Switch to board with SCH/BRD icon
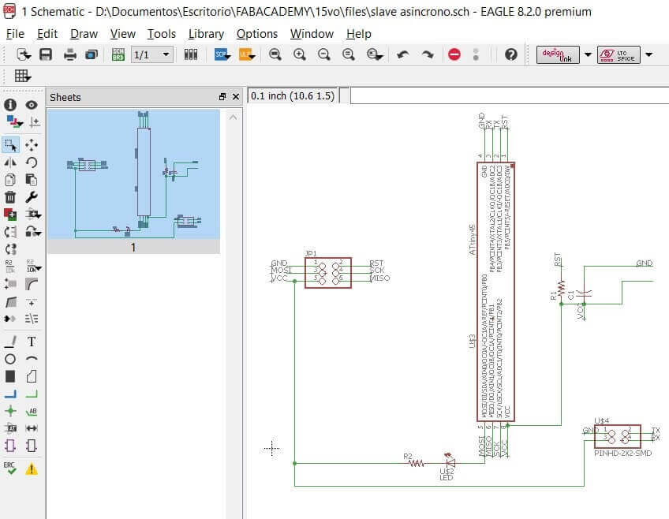 [118, 54]
